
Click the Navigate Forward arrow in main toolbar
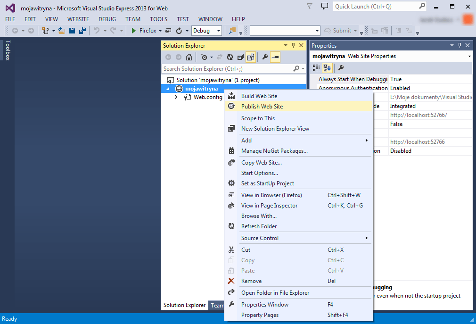point(31,31)
